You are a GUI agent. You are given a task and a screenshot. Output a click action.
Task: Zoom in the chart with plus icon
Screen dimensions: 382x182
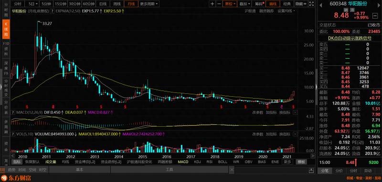click(212, 4)
